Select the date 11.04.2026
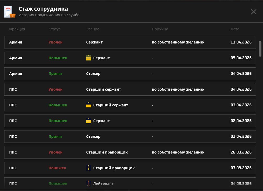This screenshot has width=263, height=191. click(x=241, y=42)
